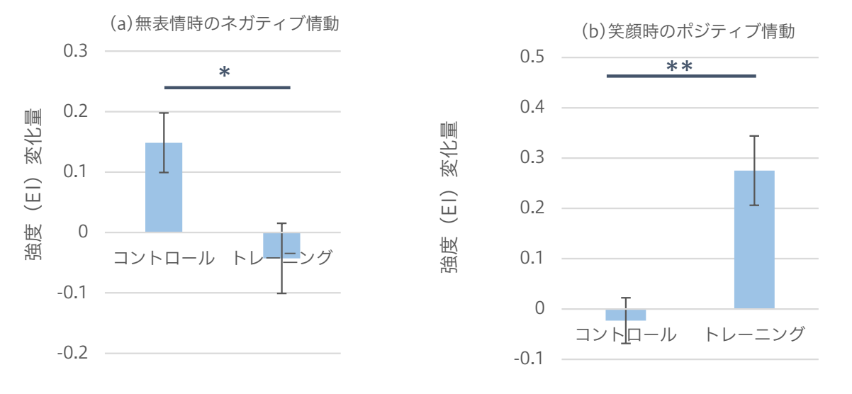Click the トレーニング axis label in chart (b)
This screenshot has height=394, width=852.
(x=755, y=334)
